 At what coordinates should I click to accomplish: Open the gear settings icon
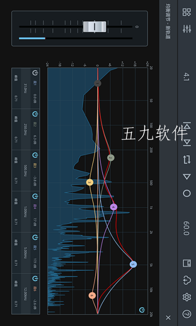[187, 297]
